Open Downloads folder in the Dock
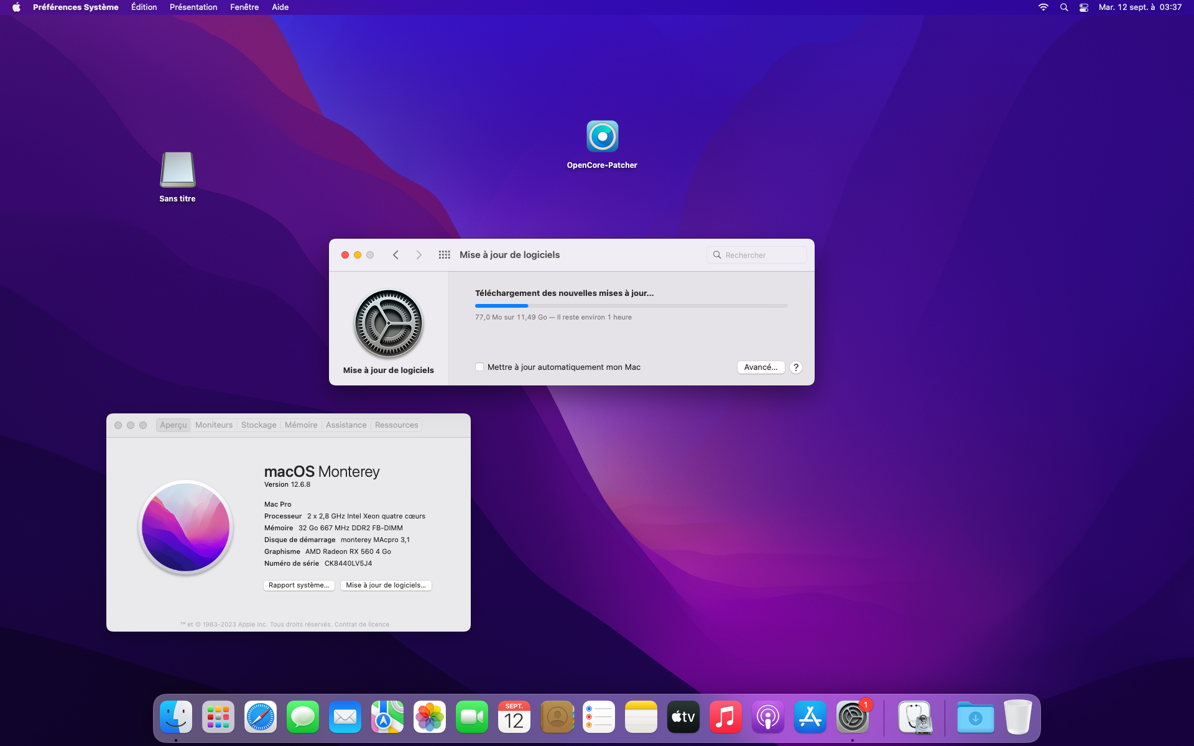The height and width of the screenshot is (746, 1194). 976,717
